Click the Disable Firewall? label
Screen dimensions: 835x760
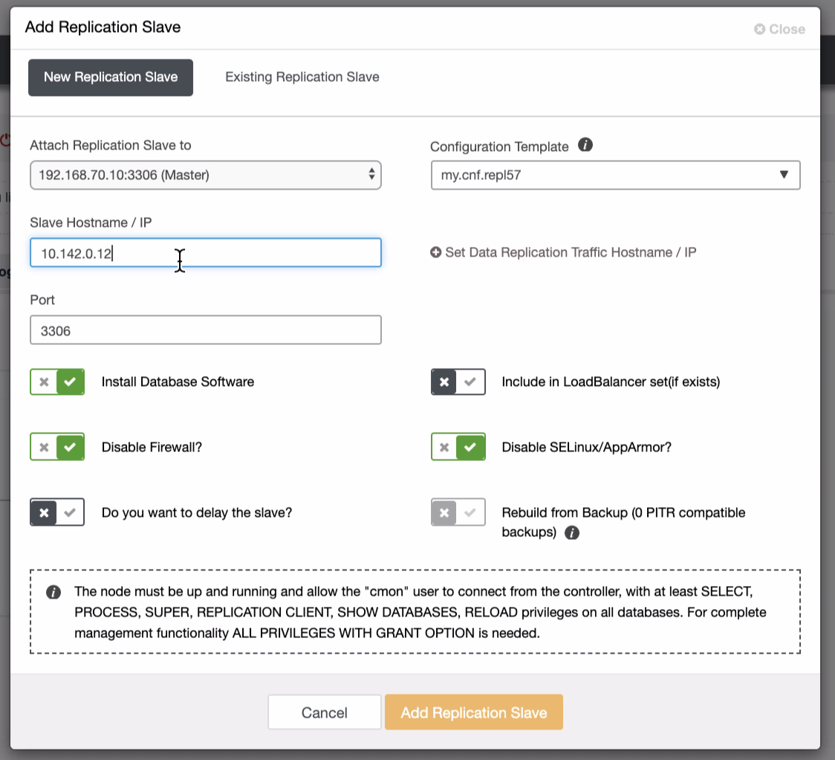tap(152, 447)
